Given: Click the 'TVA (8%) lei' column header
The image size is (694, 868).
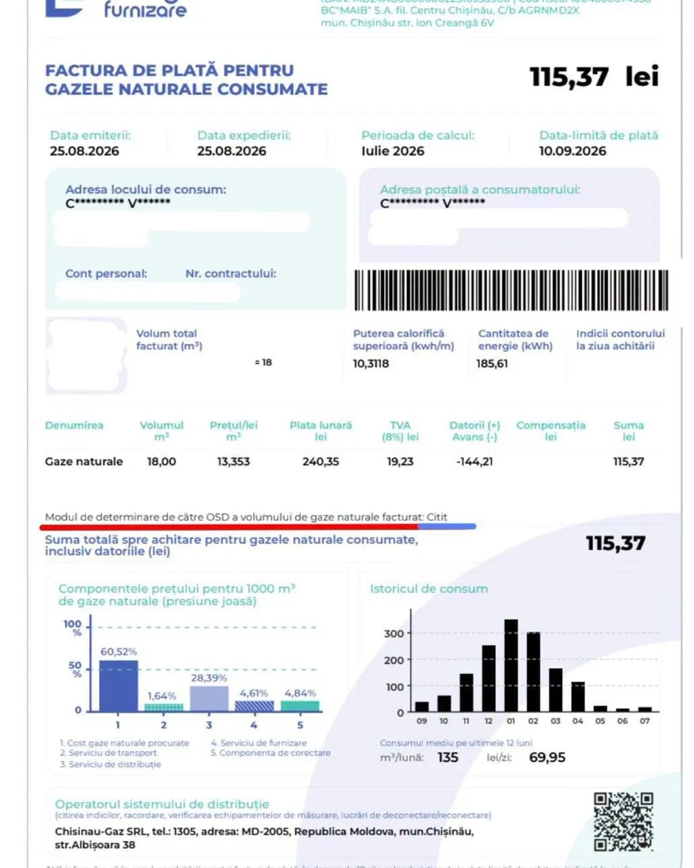Looking at the screenshot, I should point(400,431).
